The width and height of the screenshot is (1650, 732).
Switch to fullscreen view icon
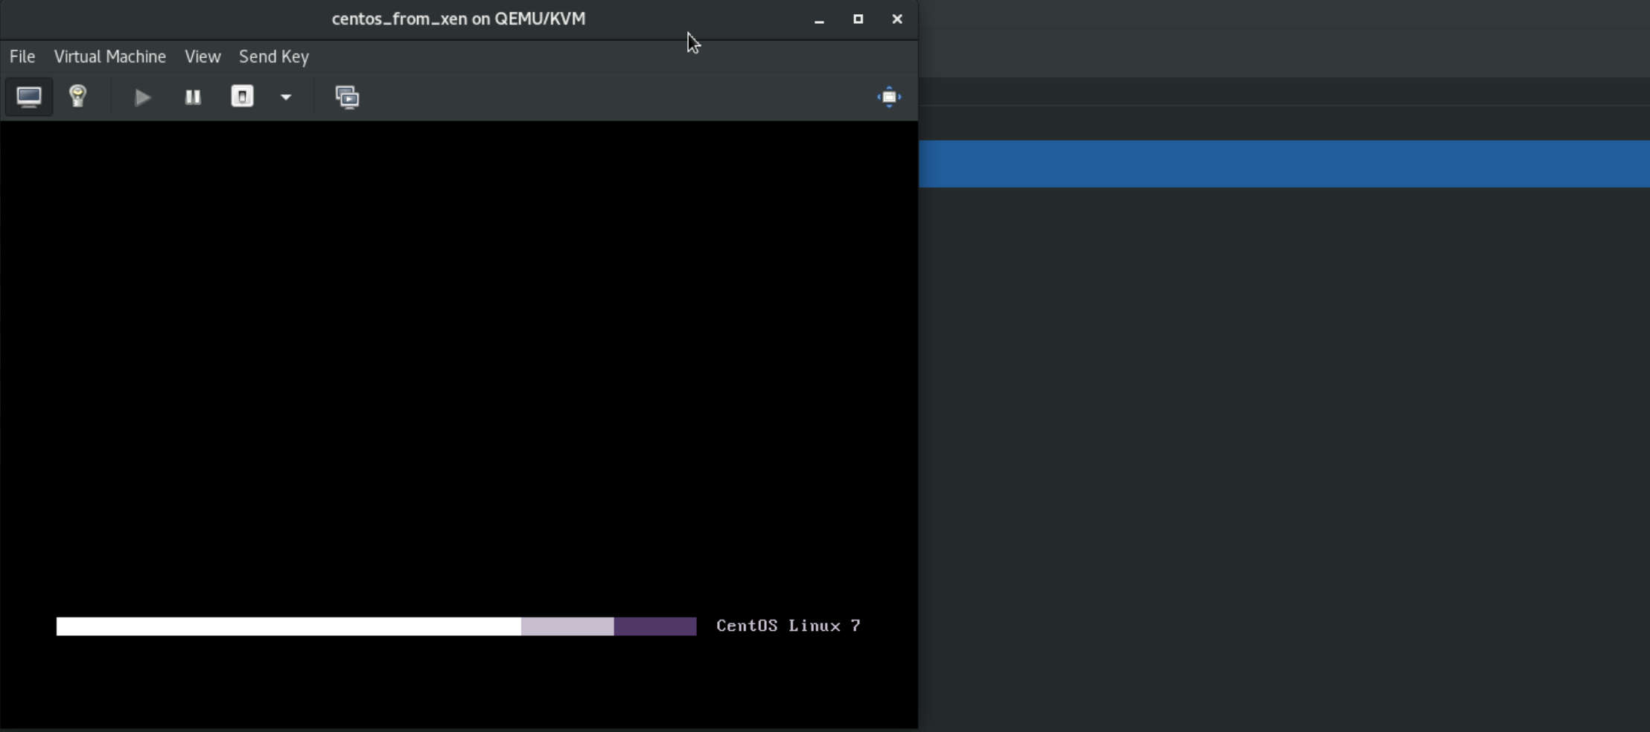[889, 97]
